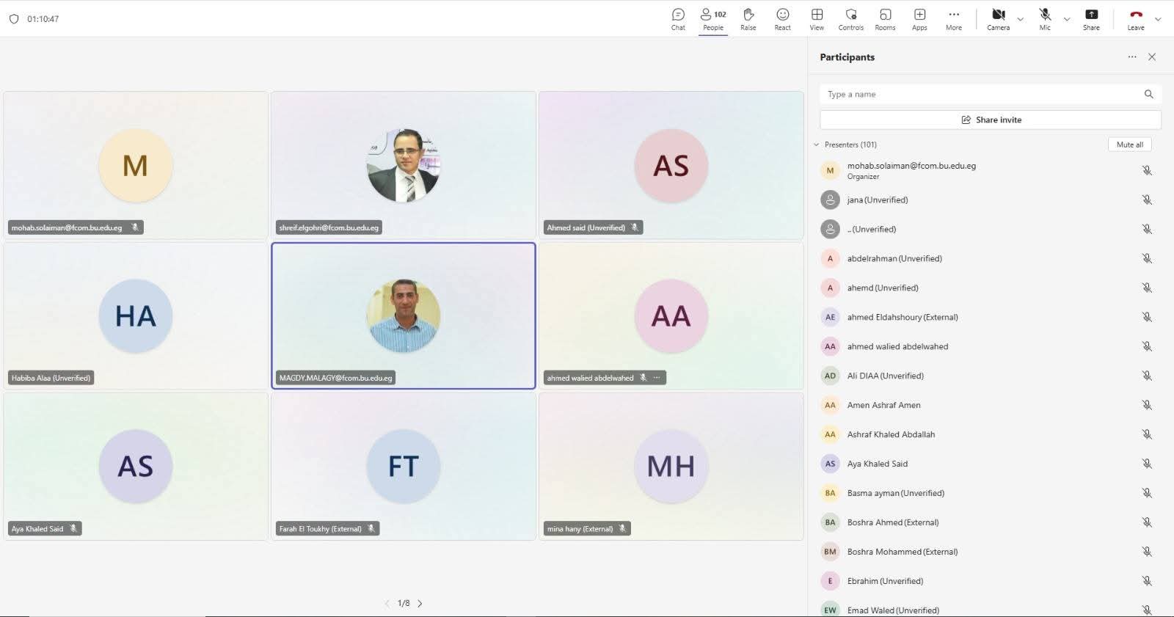Open the React emoji menu

click(782, 19)
